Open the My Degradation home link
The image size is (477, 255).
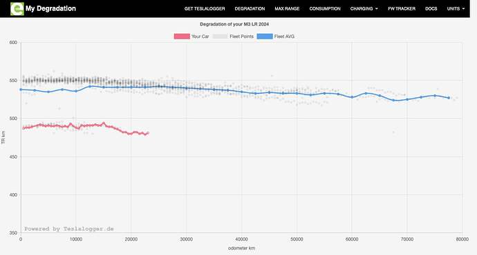point(50,8)
